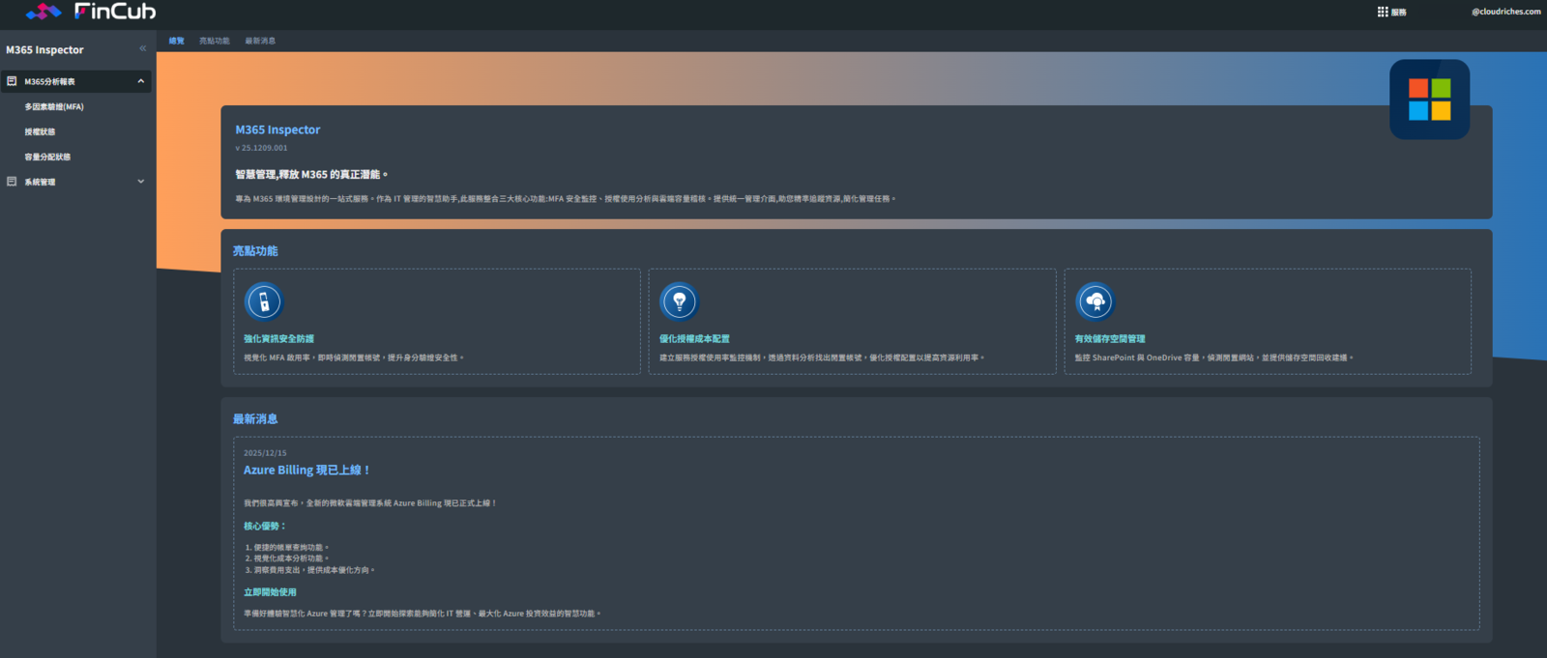Click the list item 便捷的帳單查詢功能
The width and height of the screenshot is (1547, 658).
coord(290,547)
